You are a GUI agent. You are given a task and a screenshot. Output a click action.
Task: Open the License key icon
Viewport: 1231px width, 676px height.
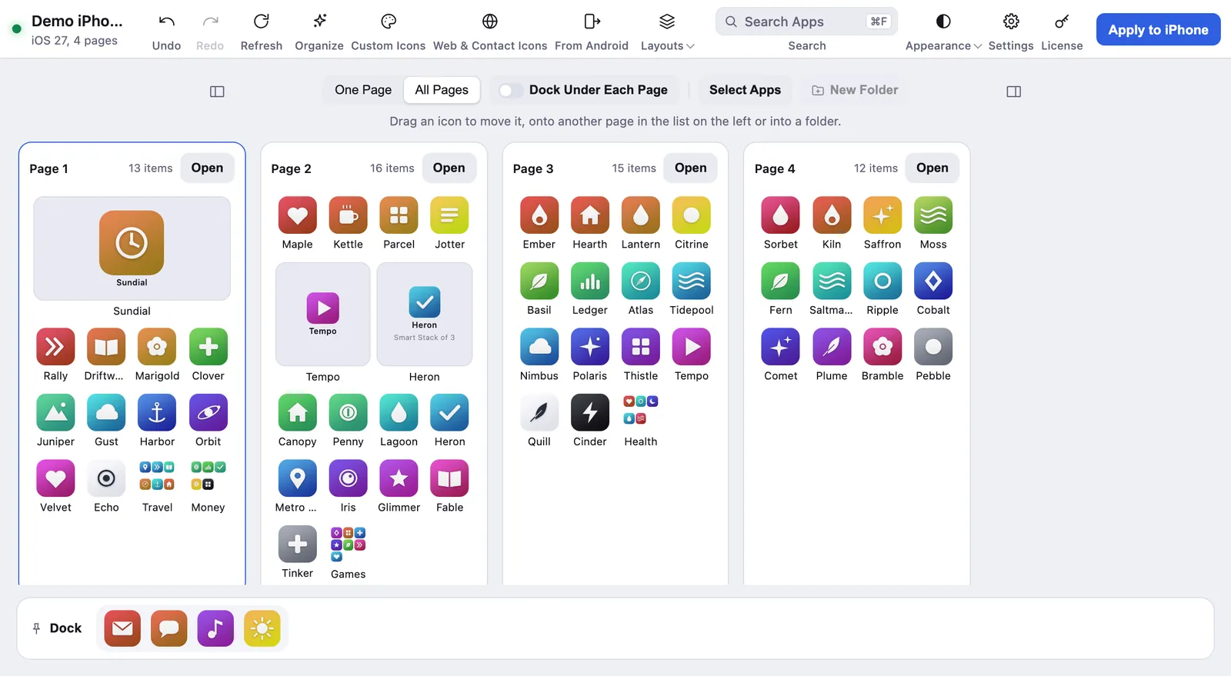tap(1062, 22)
